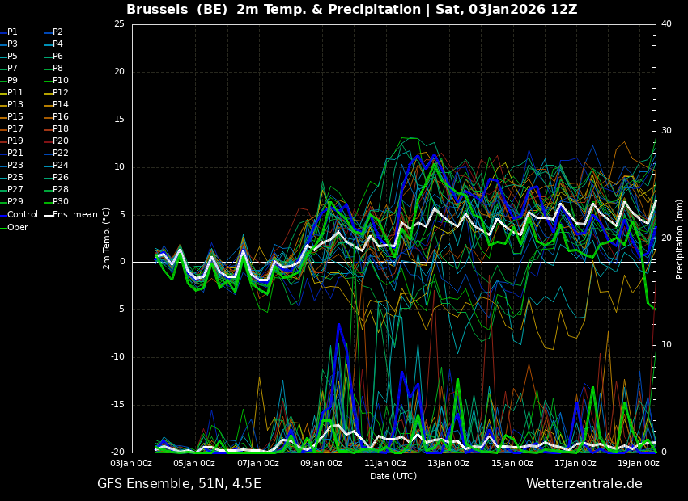688x501 pixels.
Task: Select the P22 legend entry
Action: [56, 154]
